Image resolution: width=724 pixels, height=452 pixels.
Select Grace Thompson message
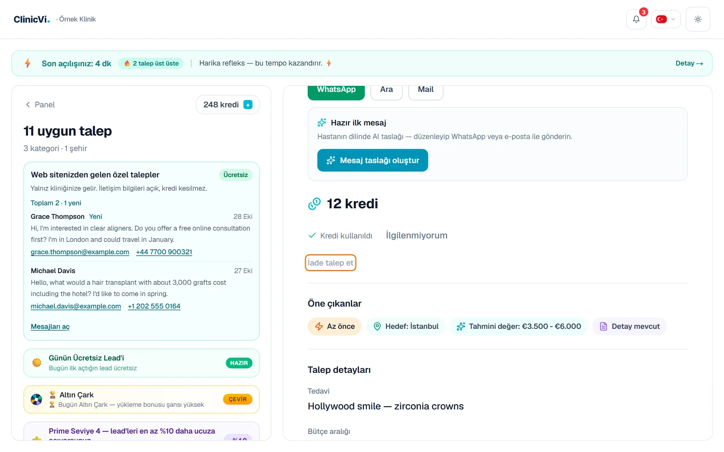coord(141,234)
